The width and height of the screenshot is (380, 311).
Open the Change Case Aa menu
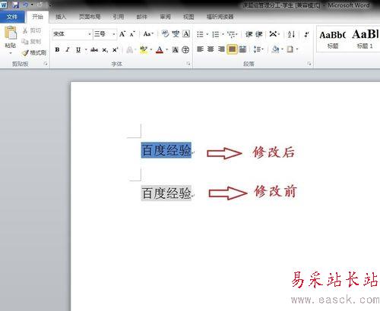tap(148, 34)
